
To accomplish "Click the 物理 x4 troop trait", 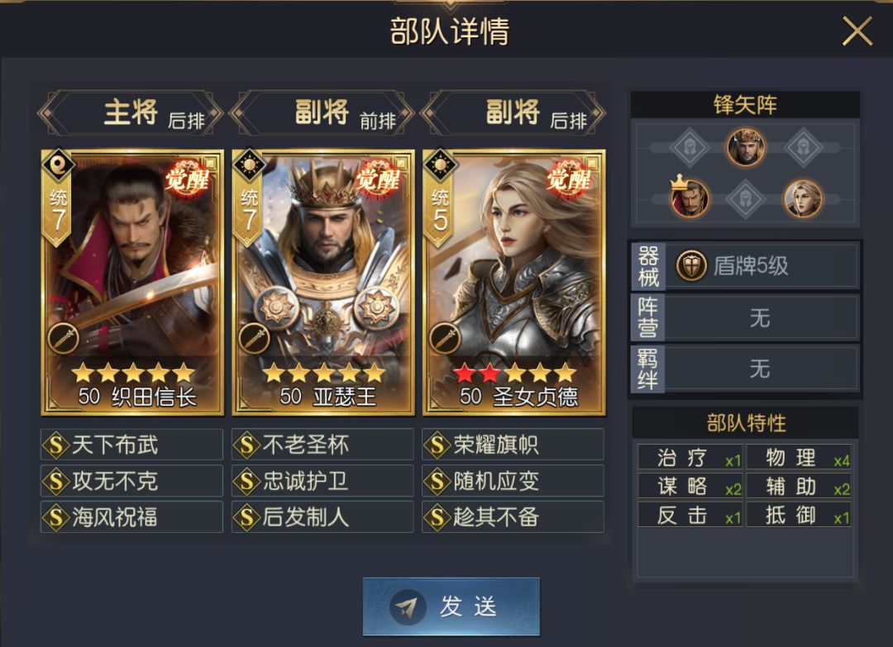I will (x=799, y=457).
